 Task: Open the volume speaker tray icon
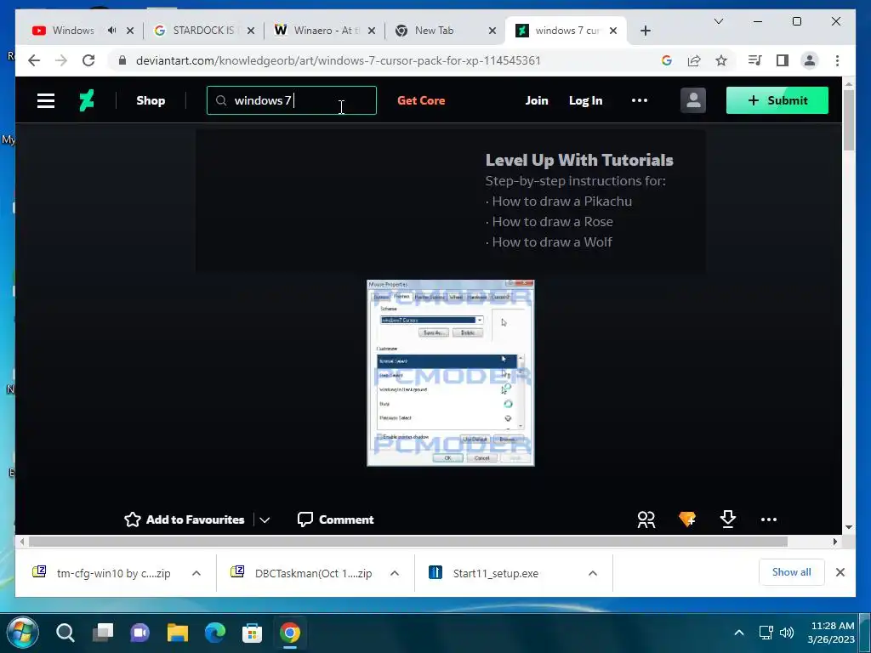(787, 633)
